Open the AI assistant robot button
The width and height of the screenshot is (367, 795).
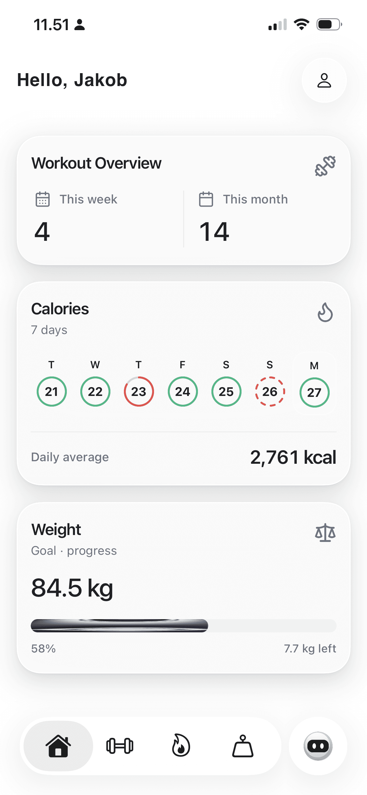(x=318, y=746)
